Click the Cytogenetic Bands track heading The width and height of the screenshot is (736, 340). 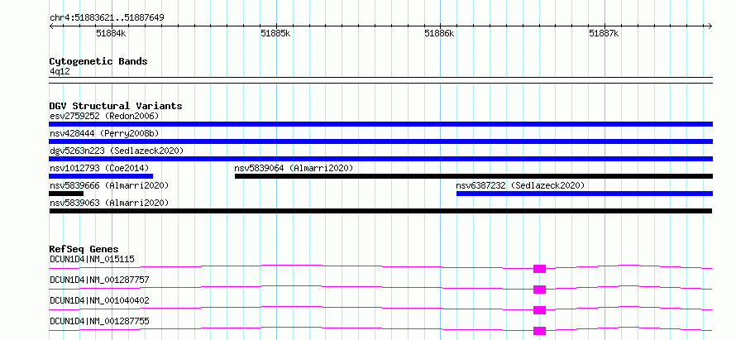tap(98, 61)
